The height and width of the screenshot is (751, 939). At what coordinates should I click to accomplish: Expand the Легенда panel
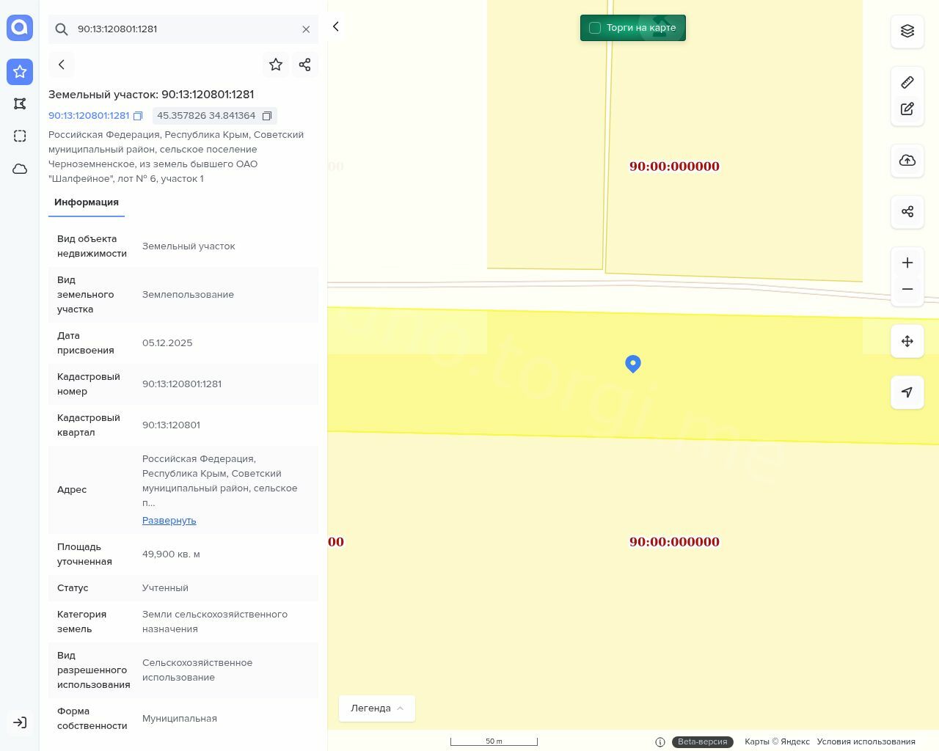pos(376,708)
